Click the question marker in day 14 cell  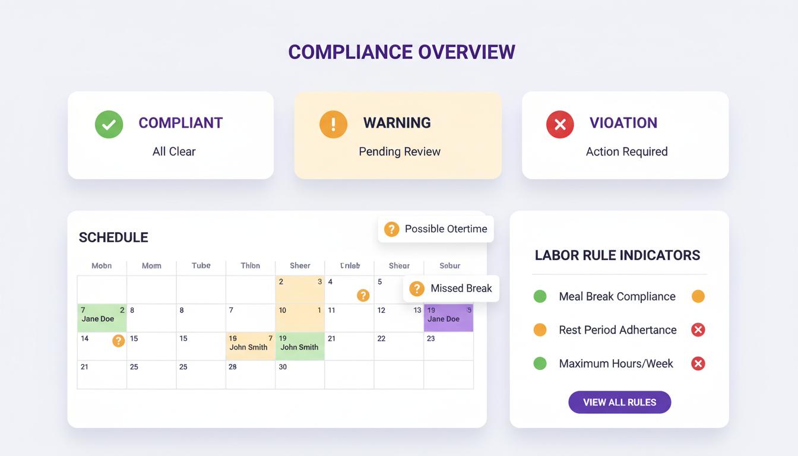tap(119, 340)
